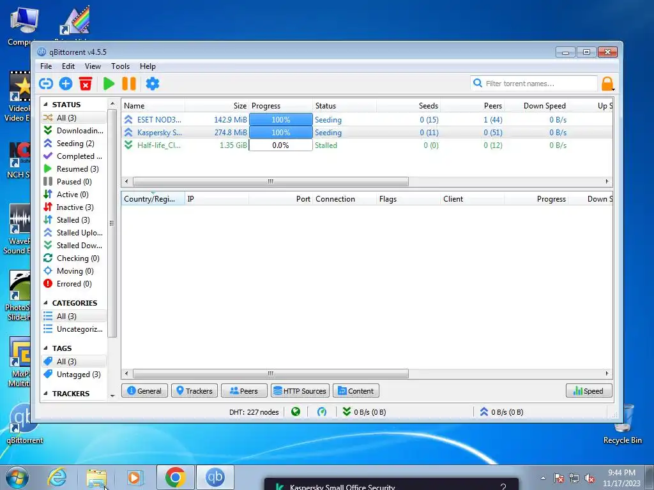Viewport: 654px width, 490px height.
Task: Select the Kaspersky S... torrent row
Action: point(367,133)
